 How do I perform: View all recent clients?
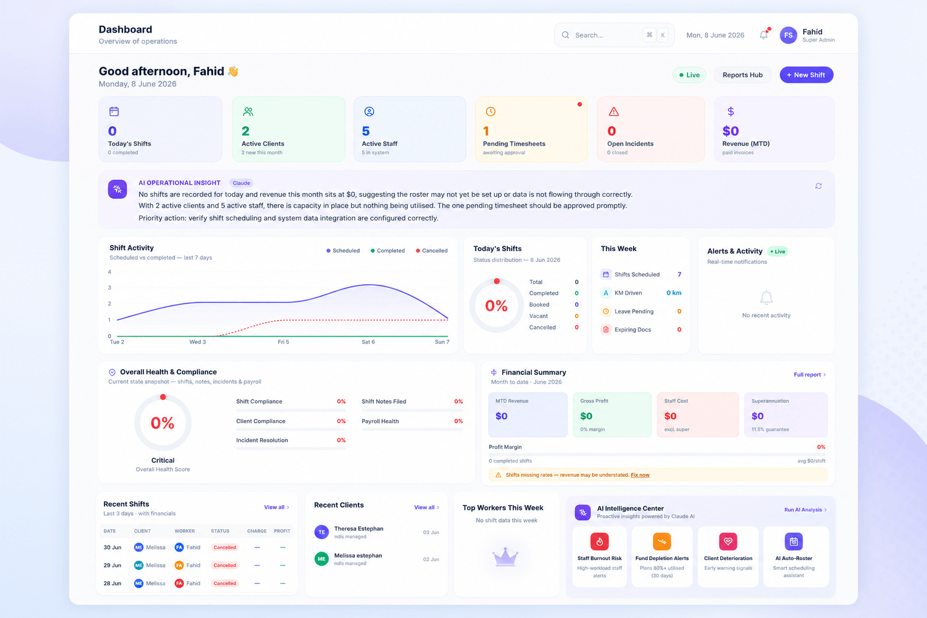[x=427, y=507]
